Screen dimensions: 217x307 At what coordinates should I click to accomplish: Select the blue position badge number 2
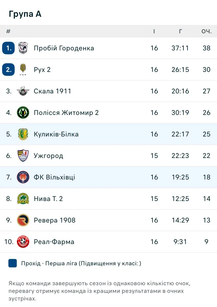[8, 70]
